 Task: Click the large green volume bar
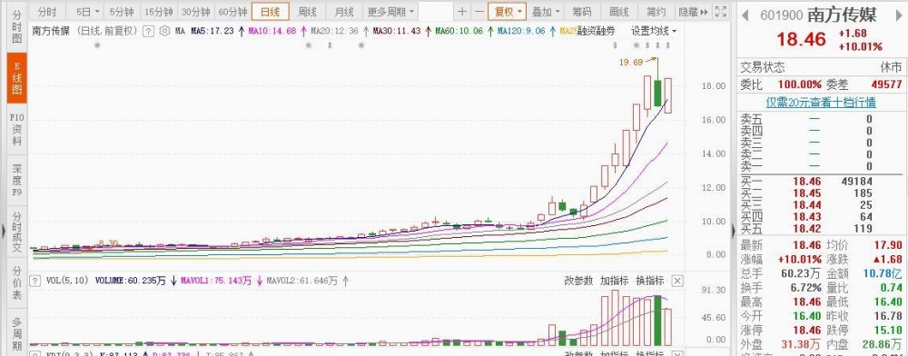(657, 321)
